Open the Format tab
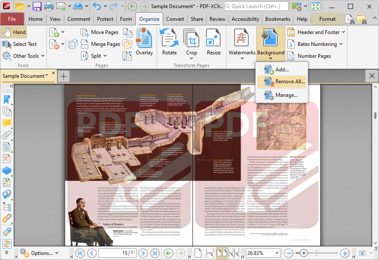 (x=327, y=19)
